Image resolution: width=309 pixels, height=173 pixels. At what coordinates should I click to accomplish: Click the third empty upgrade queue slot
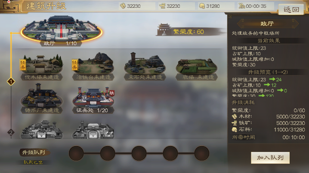point(139,153)
